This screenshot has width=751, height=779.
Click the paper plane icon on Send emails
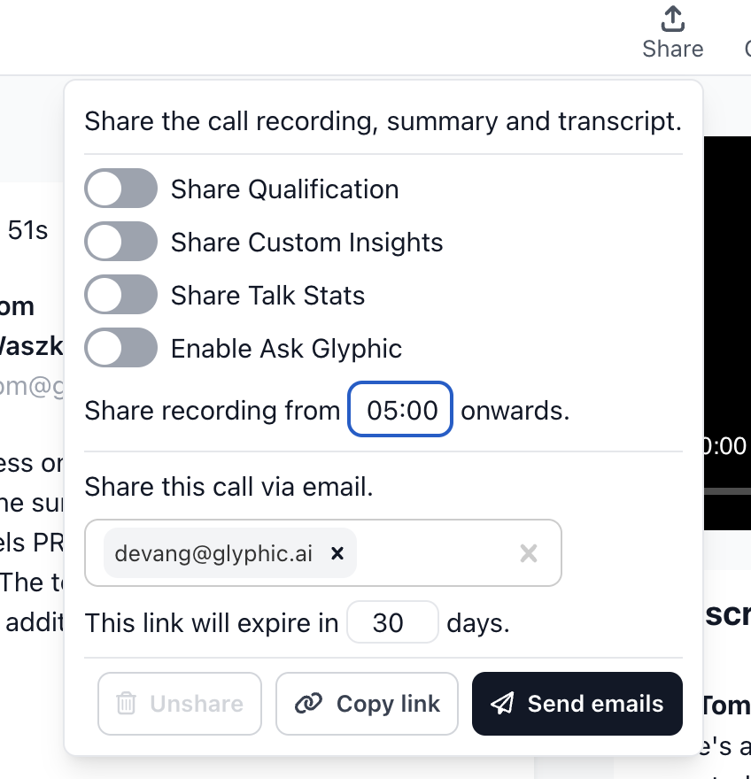[502, 704]
